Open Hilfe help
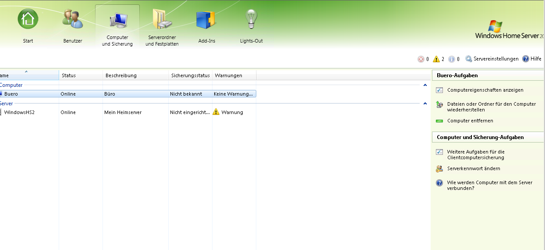This screenshot has width=545, height=250. 532,59
